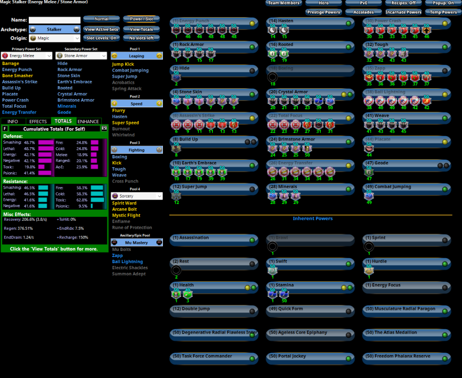Switch to the EFFECTS tab
Image resolution: width=462 pixels, height=378 pixels.
38,121
